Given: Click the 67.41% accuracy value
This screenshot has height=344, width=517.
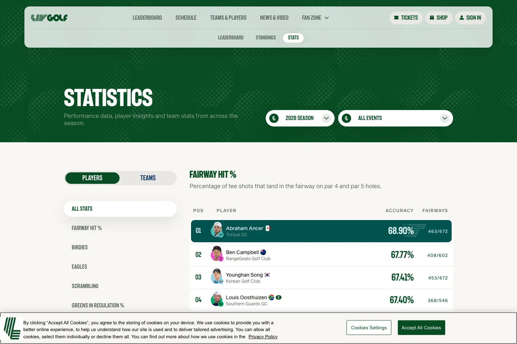Looking at the screenshot, I should (x=402, y=277).
